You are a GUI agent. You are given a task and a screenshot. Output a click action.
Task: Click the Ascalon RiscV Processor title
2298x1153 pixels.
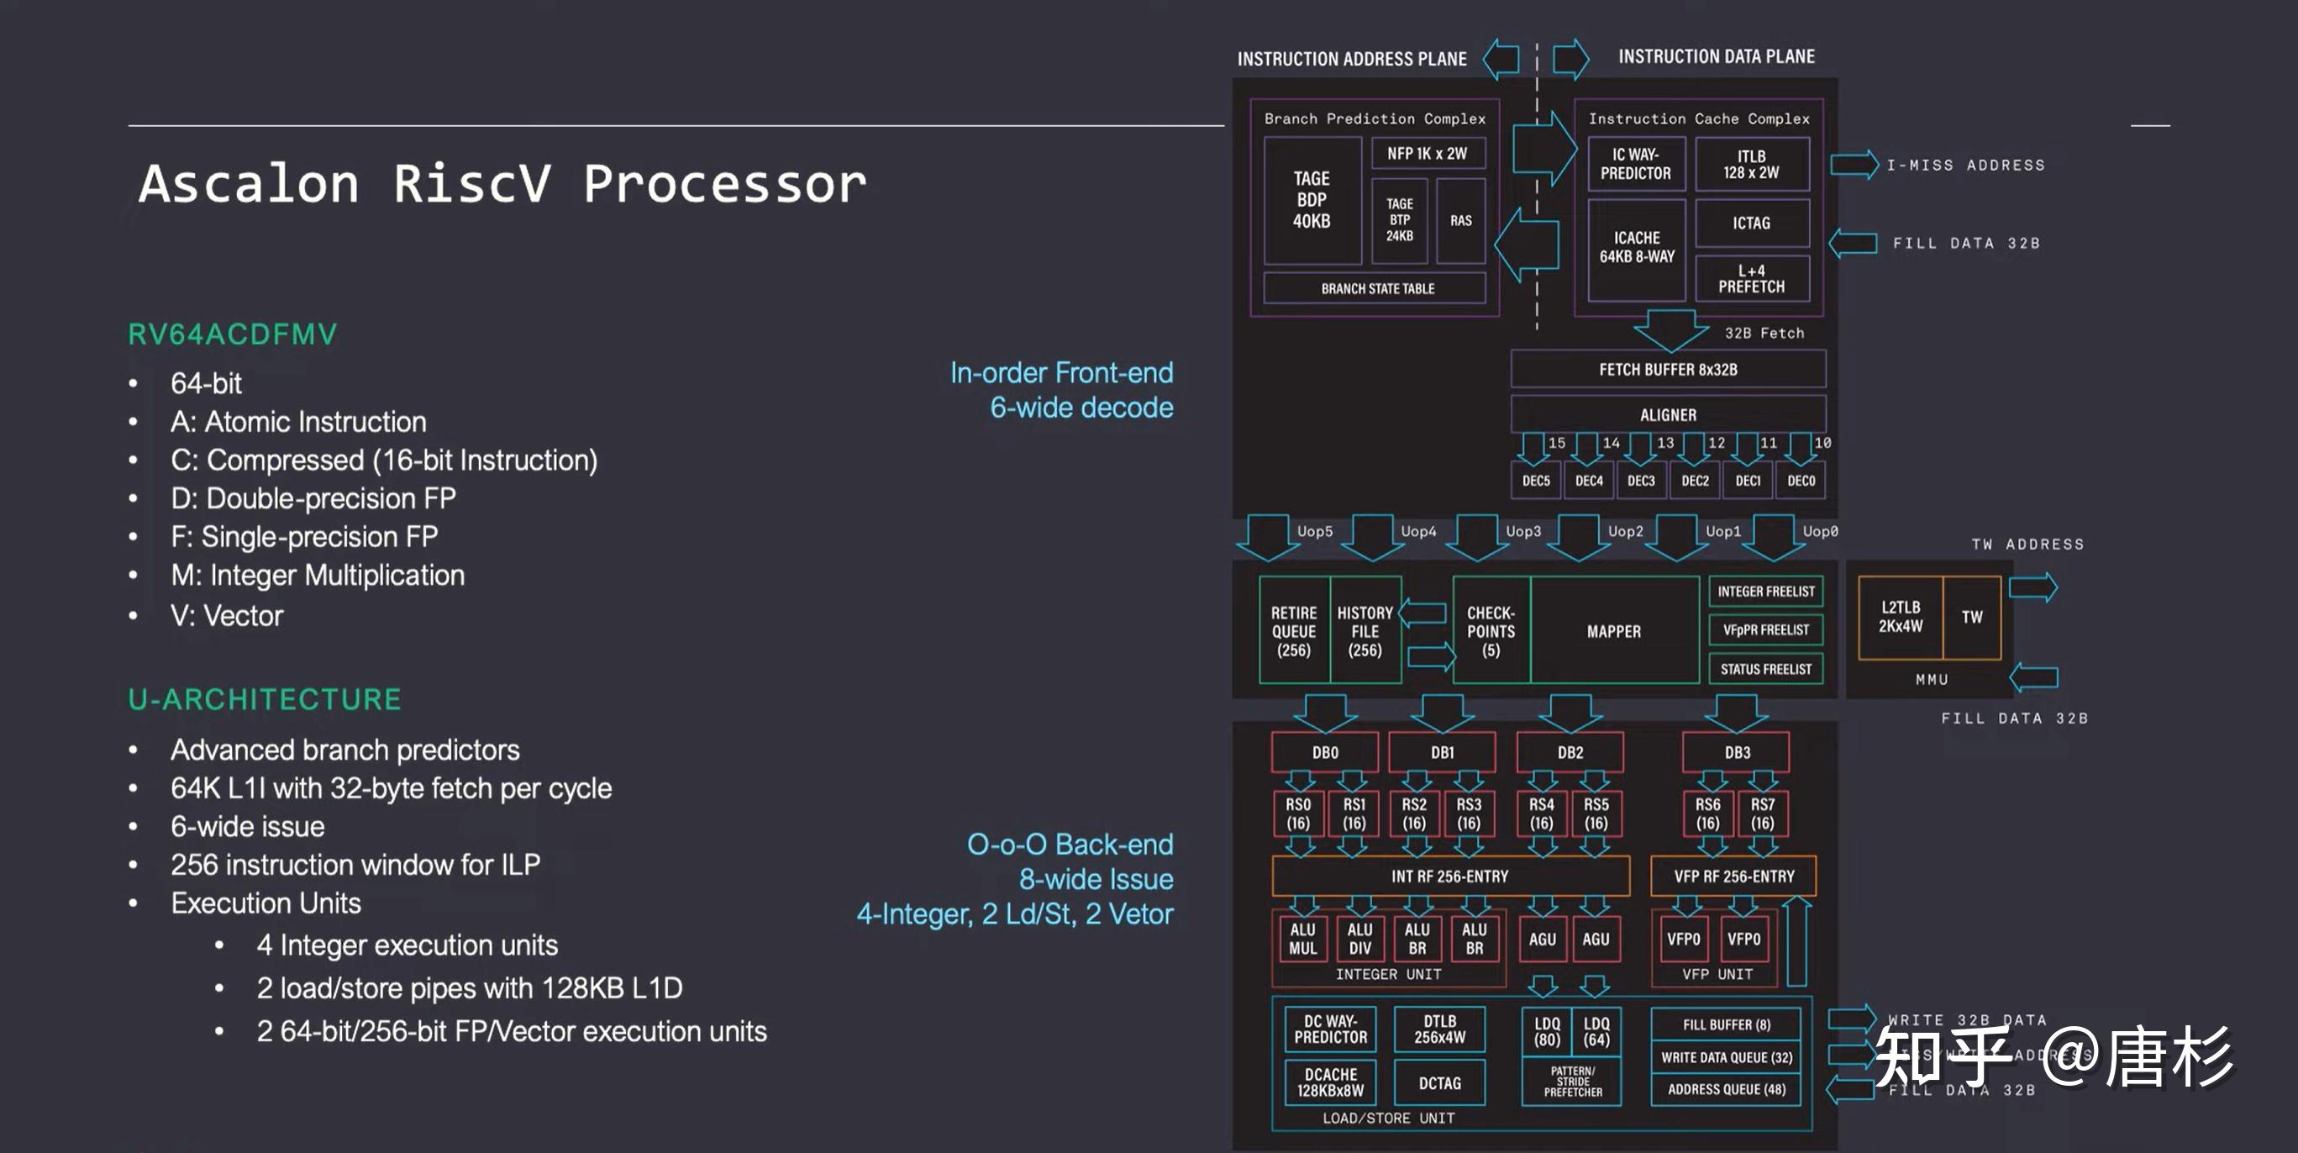502,185
